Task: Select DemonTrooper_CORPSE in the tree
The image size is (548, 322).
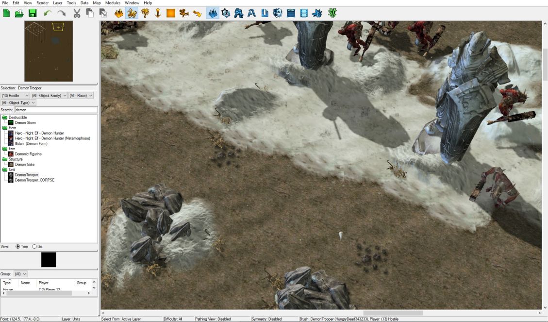Action: pos(34,180)
